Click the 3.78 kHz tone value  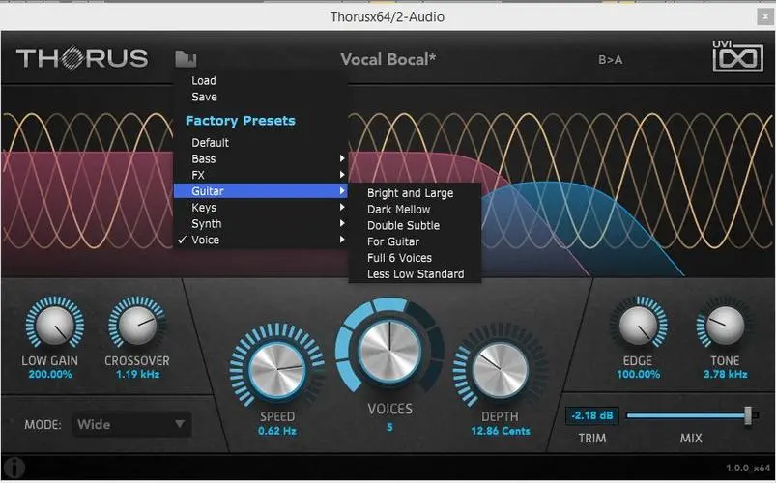point(726,375)
